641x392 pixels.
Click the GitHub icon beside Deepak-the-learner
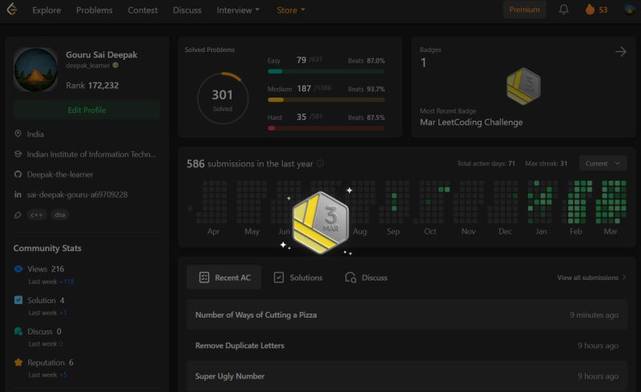pos(18,174)
